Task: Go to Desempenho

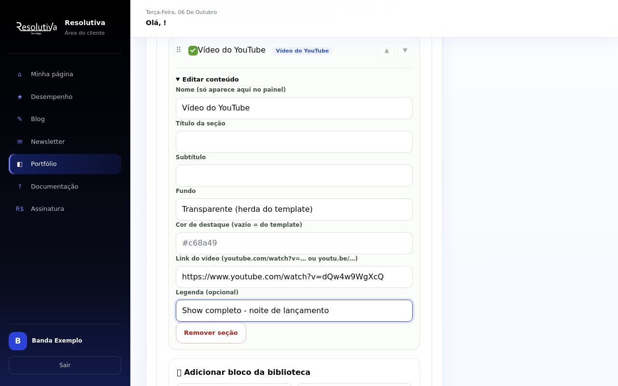Action: click(65, 97)
